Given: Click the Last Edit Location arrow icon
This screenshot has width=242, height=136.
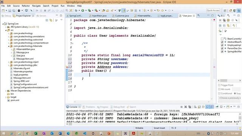Looking at the screenshot, I should pyautogui.click(x=158, y=11).
